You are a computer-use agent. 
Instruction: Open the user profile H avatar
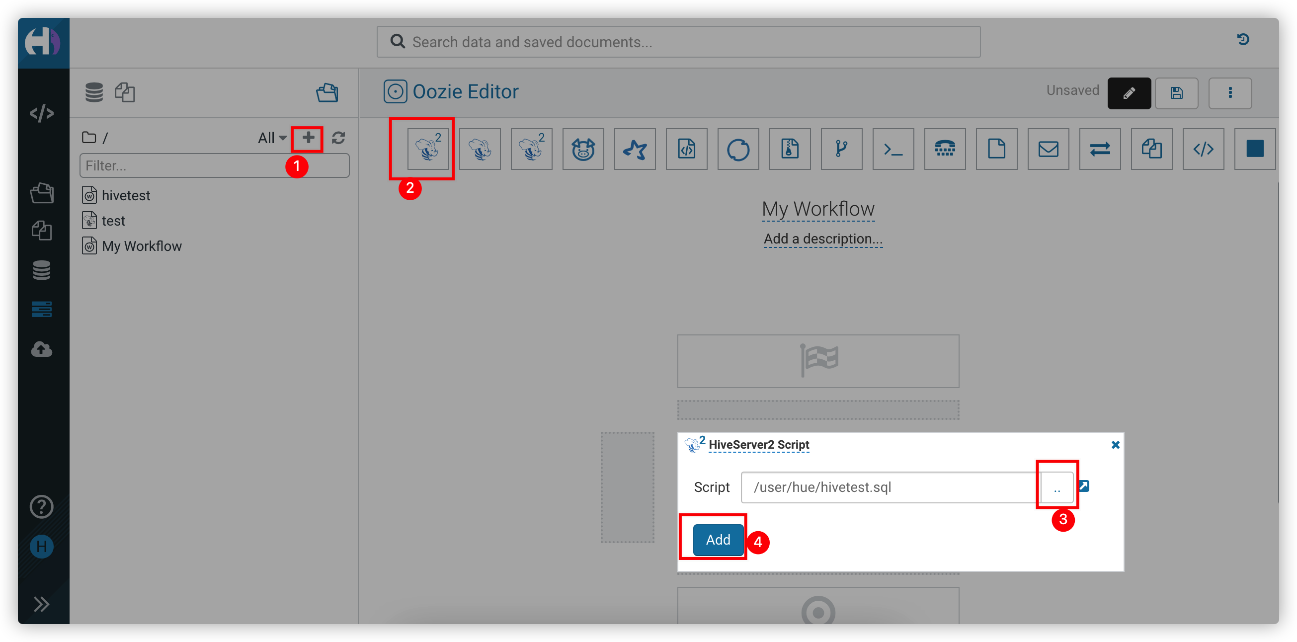[42, 547]
